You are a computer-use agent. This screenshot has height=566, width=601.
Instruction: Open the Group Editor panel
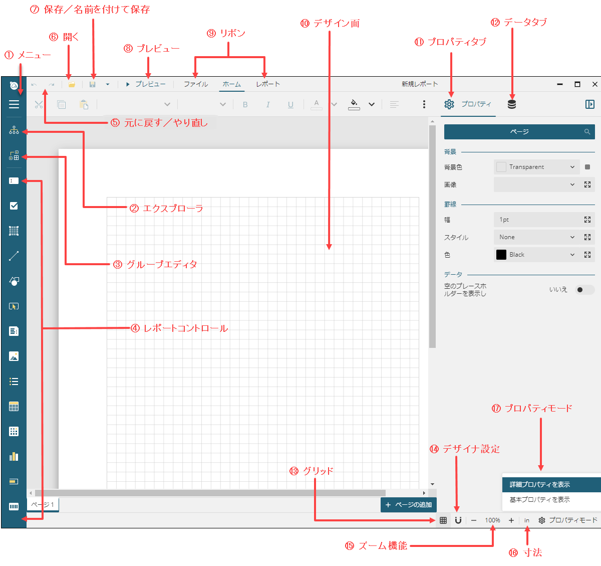coord(14,155)
